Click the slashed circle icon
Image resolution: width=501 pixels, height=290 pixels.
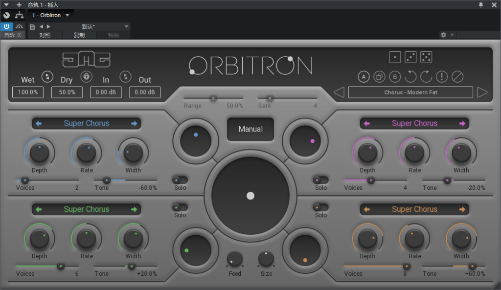[457, 77]
